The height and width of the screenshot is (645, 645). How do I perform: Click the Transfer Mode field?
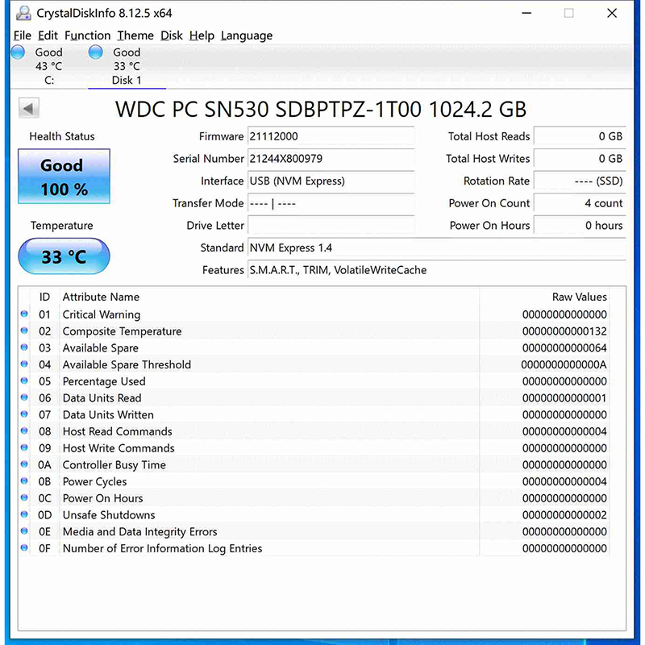click(331, 203)
